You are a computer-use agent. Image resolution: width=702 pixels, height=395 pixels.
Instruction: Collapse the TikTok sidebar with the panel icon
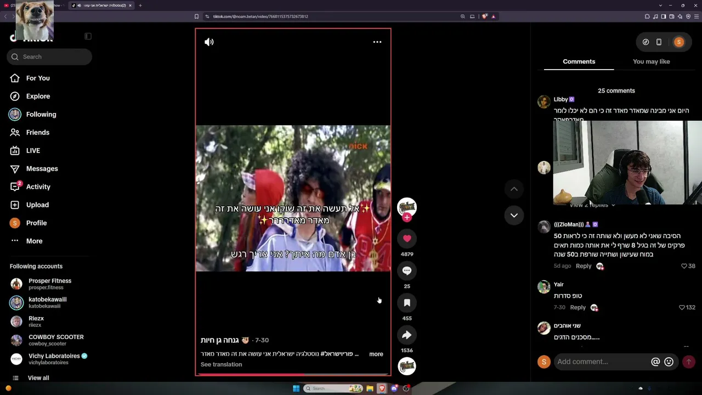pyautogui.click(x=88, y=36)
